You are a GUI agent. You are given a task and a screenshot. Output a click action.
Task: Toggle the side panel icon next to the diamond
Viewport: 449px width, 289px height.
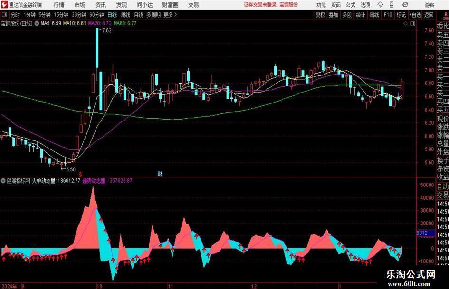point(412,24)
